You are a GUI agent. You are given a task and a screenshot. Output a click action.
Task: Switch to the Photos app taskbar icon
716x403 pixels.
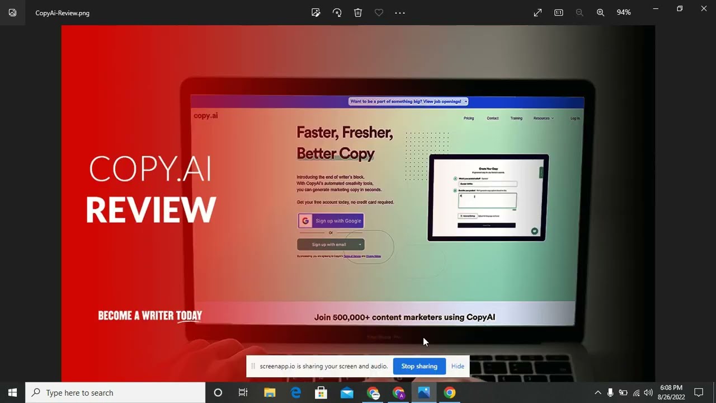point(424,392)
